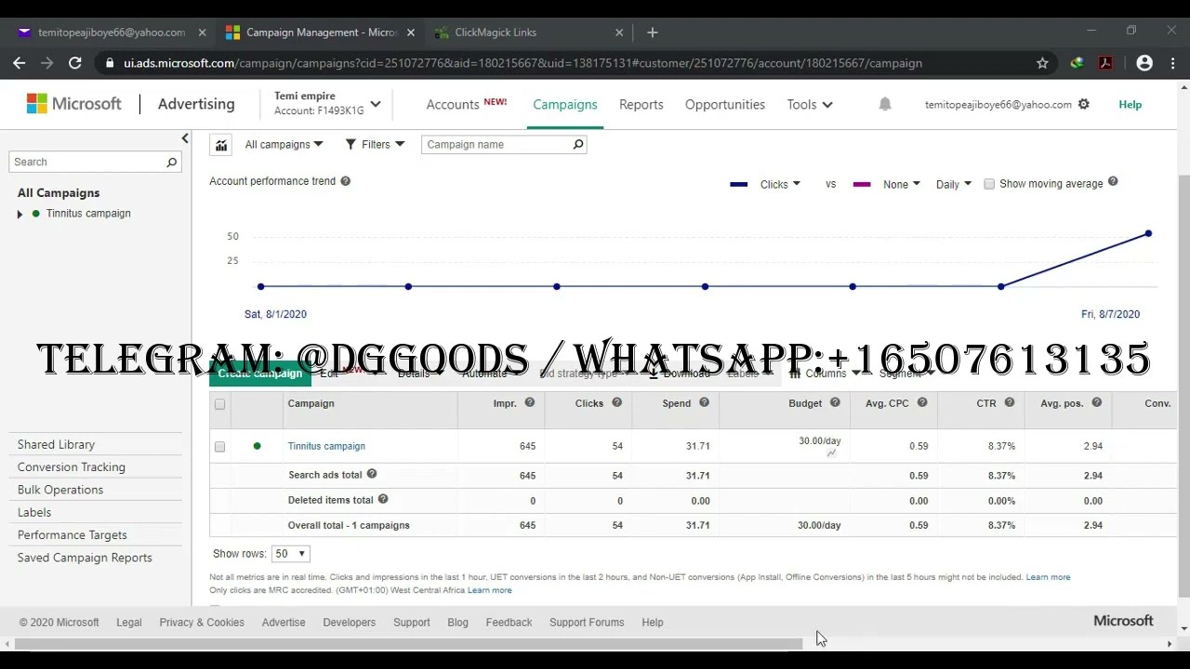Open the account settings gear icon

pos(1083,104)
